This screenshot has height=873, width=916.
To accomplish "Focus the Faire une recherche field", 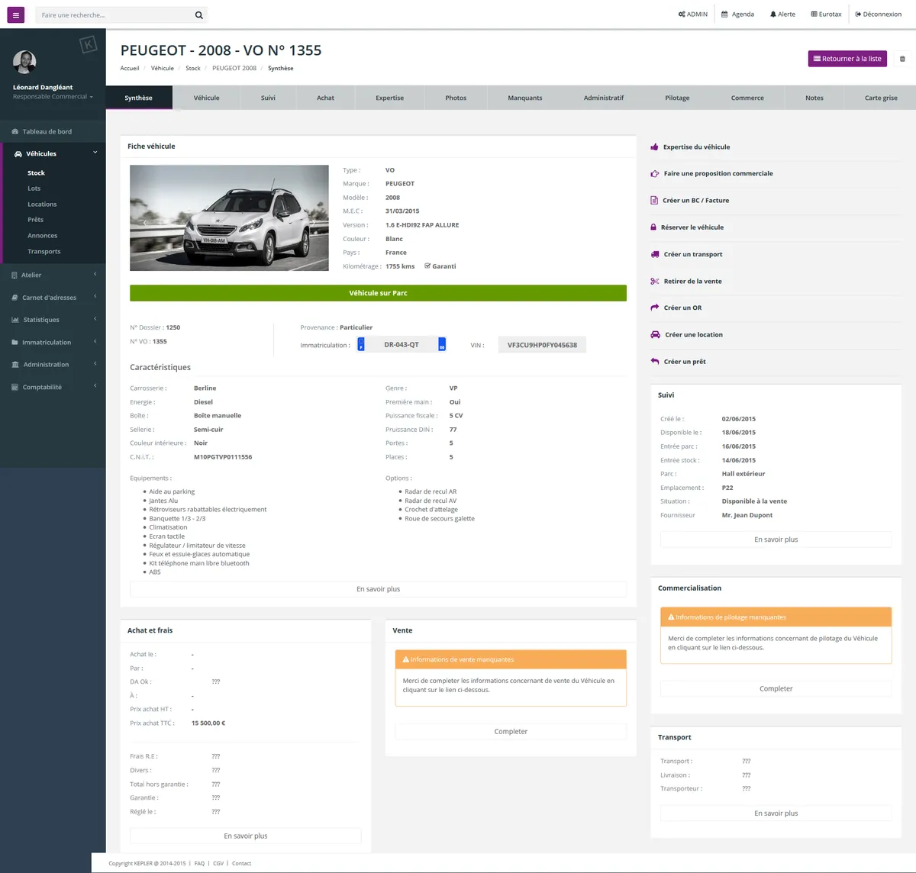I will tap(114, 14).
